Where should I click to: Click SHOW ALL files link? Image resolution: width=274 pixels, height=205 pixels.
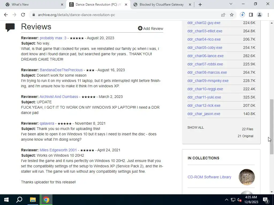coord(195,128)
